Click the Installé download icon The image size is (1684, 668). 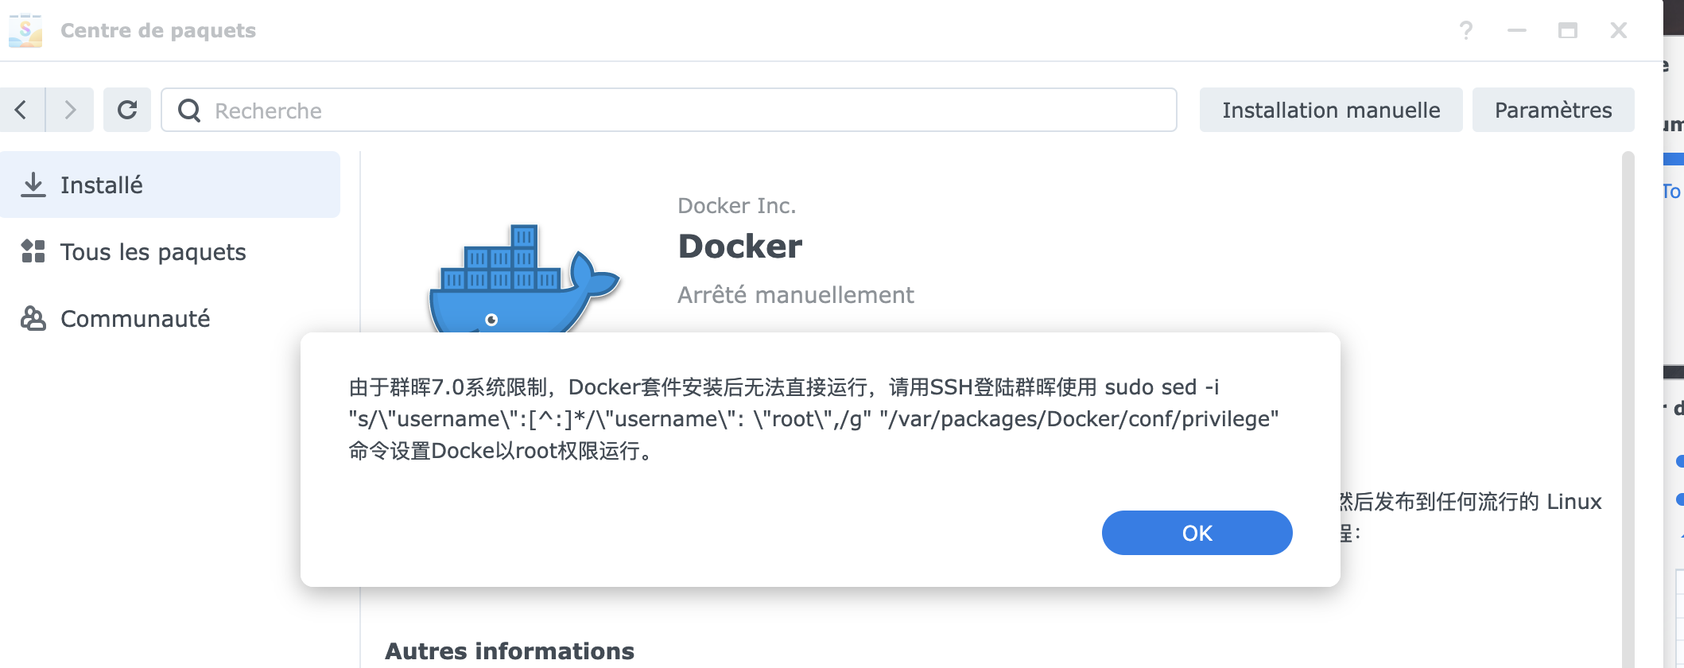(33, 184)
